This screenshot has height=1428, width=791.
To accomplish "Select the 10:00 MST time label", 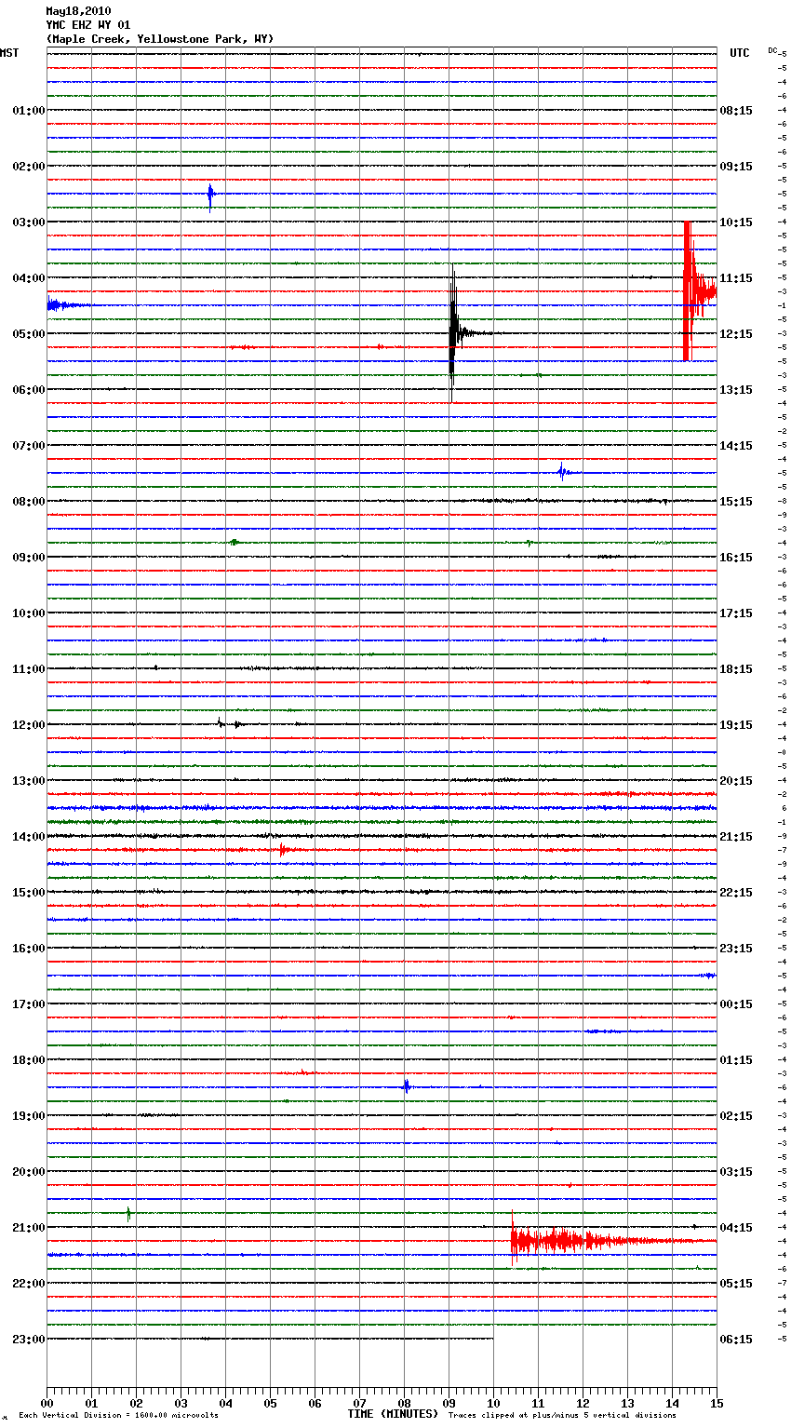I will (x=28, y=613).
